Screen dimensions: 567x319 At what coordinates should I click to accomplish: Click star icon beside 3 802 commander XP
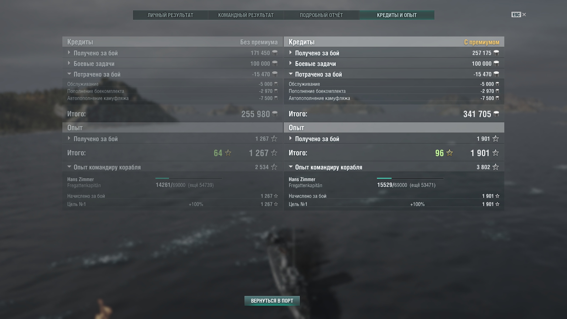point(495,167)
